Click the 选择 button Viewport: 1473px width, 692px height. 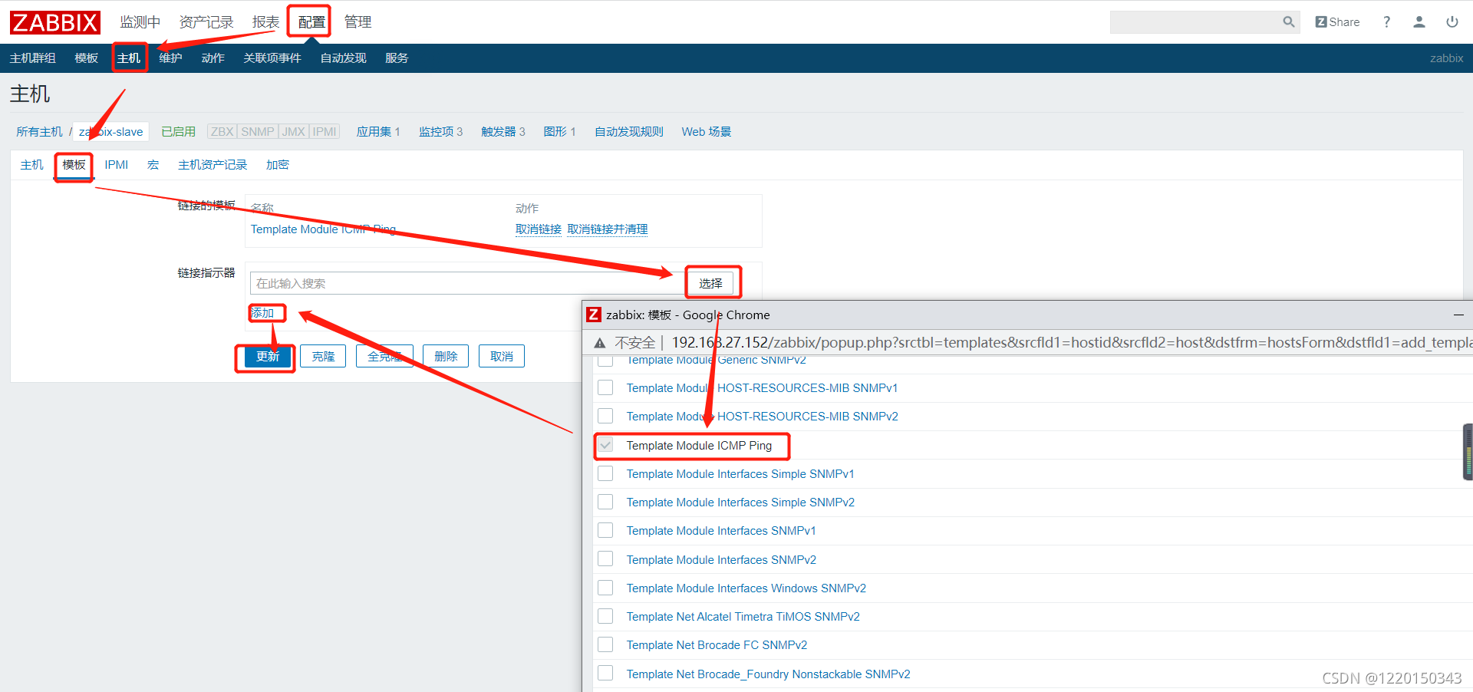click(710, 283)
